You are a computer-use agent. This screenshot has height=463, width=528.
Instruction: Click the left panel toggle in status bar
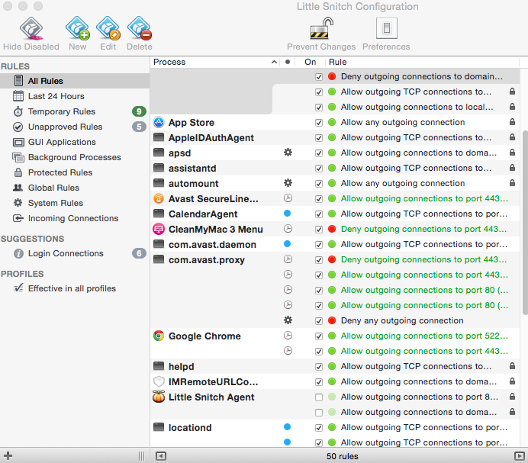(161, 456)
